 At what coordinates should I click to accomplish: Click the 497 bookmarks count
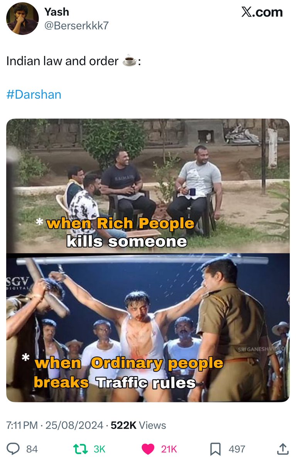[237, 449]
